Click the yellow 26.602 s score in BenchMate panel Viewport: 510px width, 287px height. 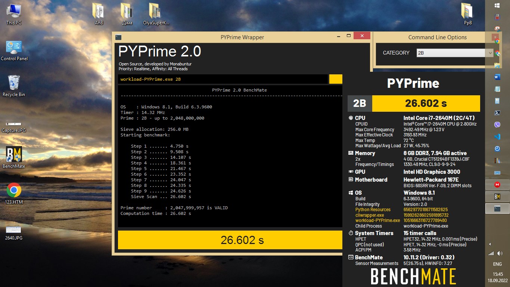coord(426,104)
